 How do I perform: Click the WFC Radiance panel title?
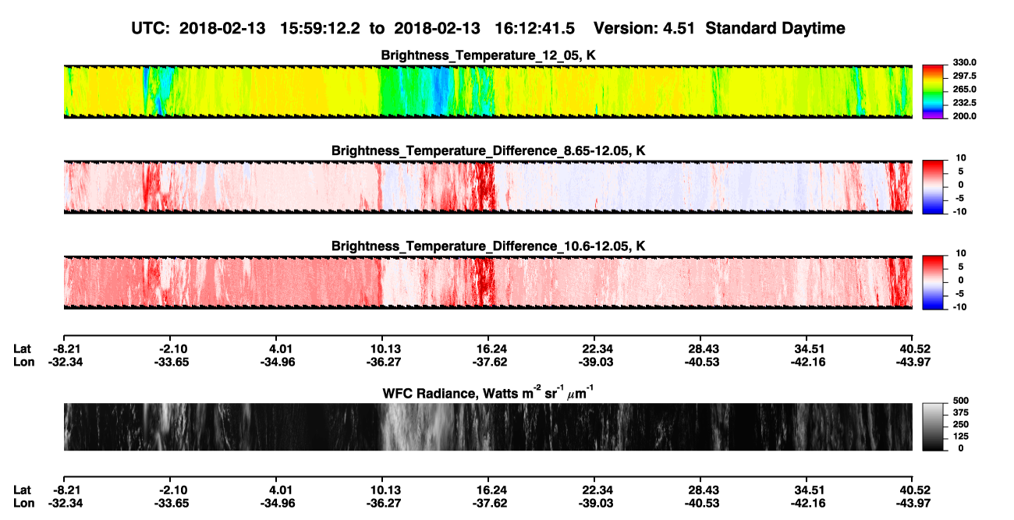[488, 393]
